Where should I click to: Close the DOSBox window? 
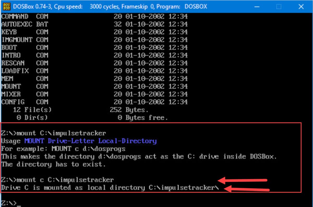[x=301, y=7]
